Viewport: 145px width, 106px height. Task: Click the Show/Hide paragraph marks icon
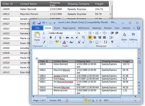click(x=112, y=42)
